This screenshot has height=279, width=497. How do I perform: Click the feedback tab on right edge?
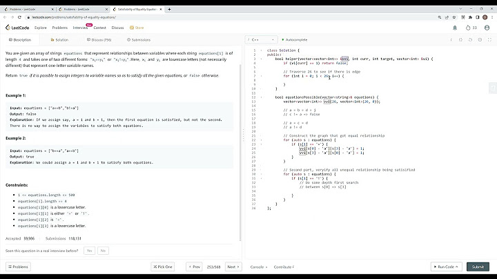click(x=493, y=88)
